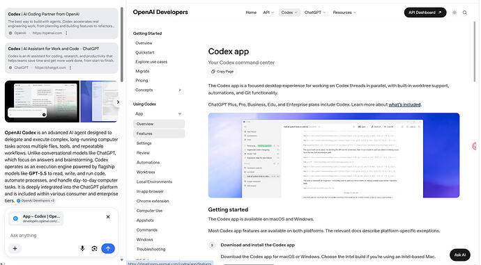The width and height of the screenshot is (481, 265).
Task: Click the Copy Page button
Action: [222, 72]
